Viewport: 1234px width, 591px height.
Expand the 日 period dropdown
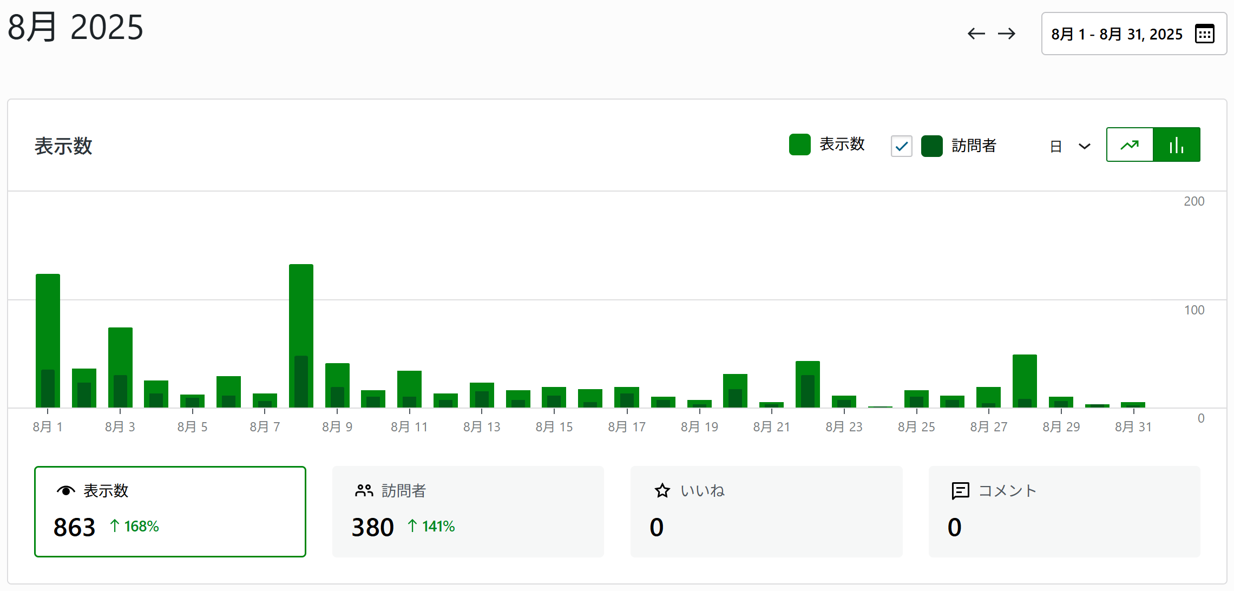1070,146
